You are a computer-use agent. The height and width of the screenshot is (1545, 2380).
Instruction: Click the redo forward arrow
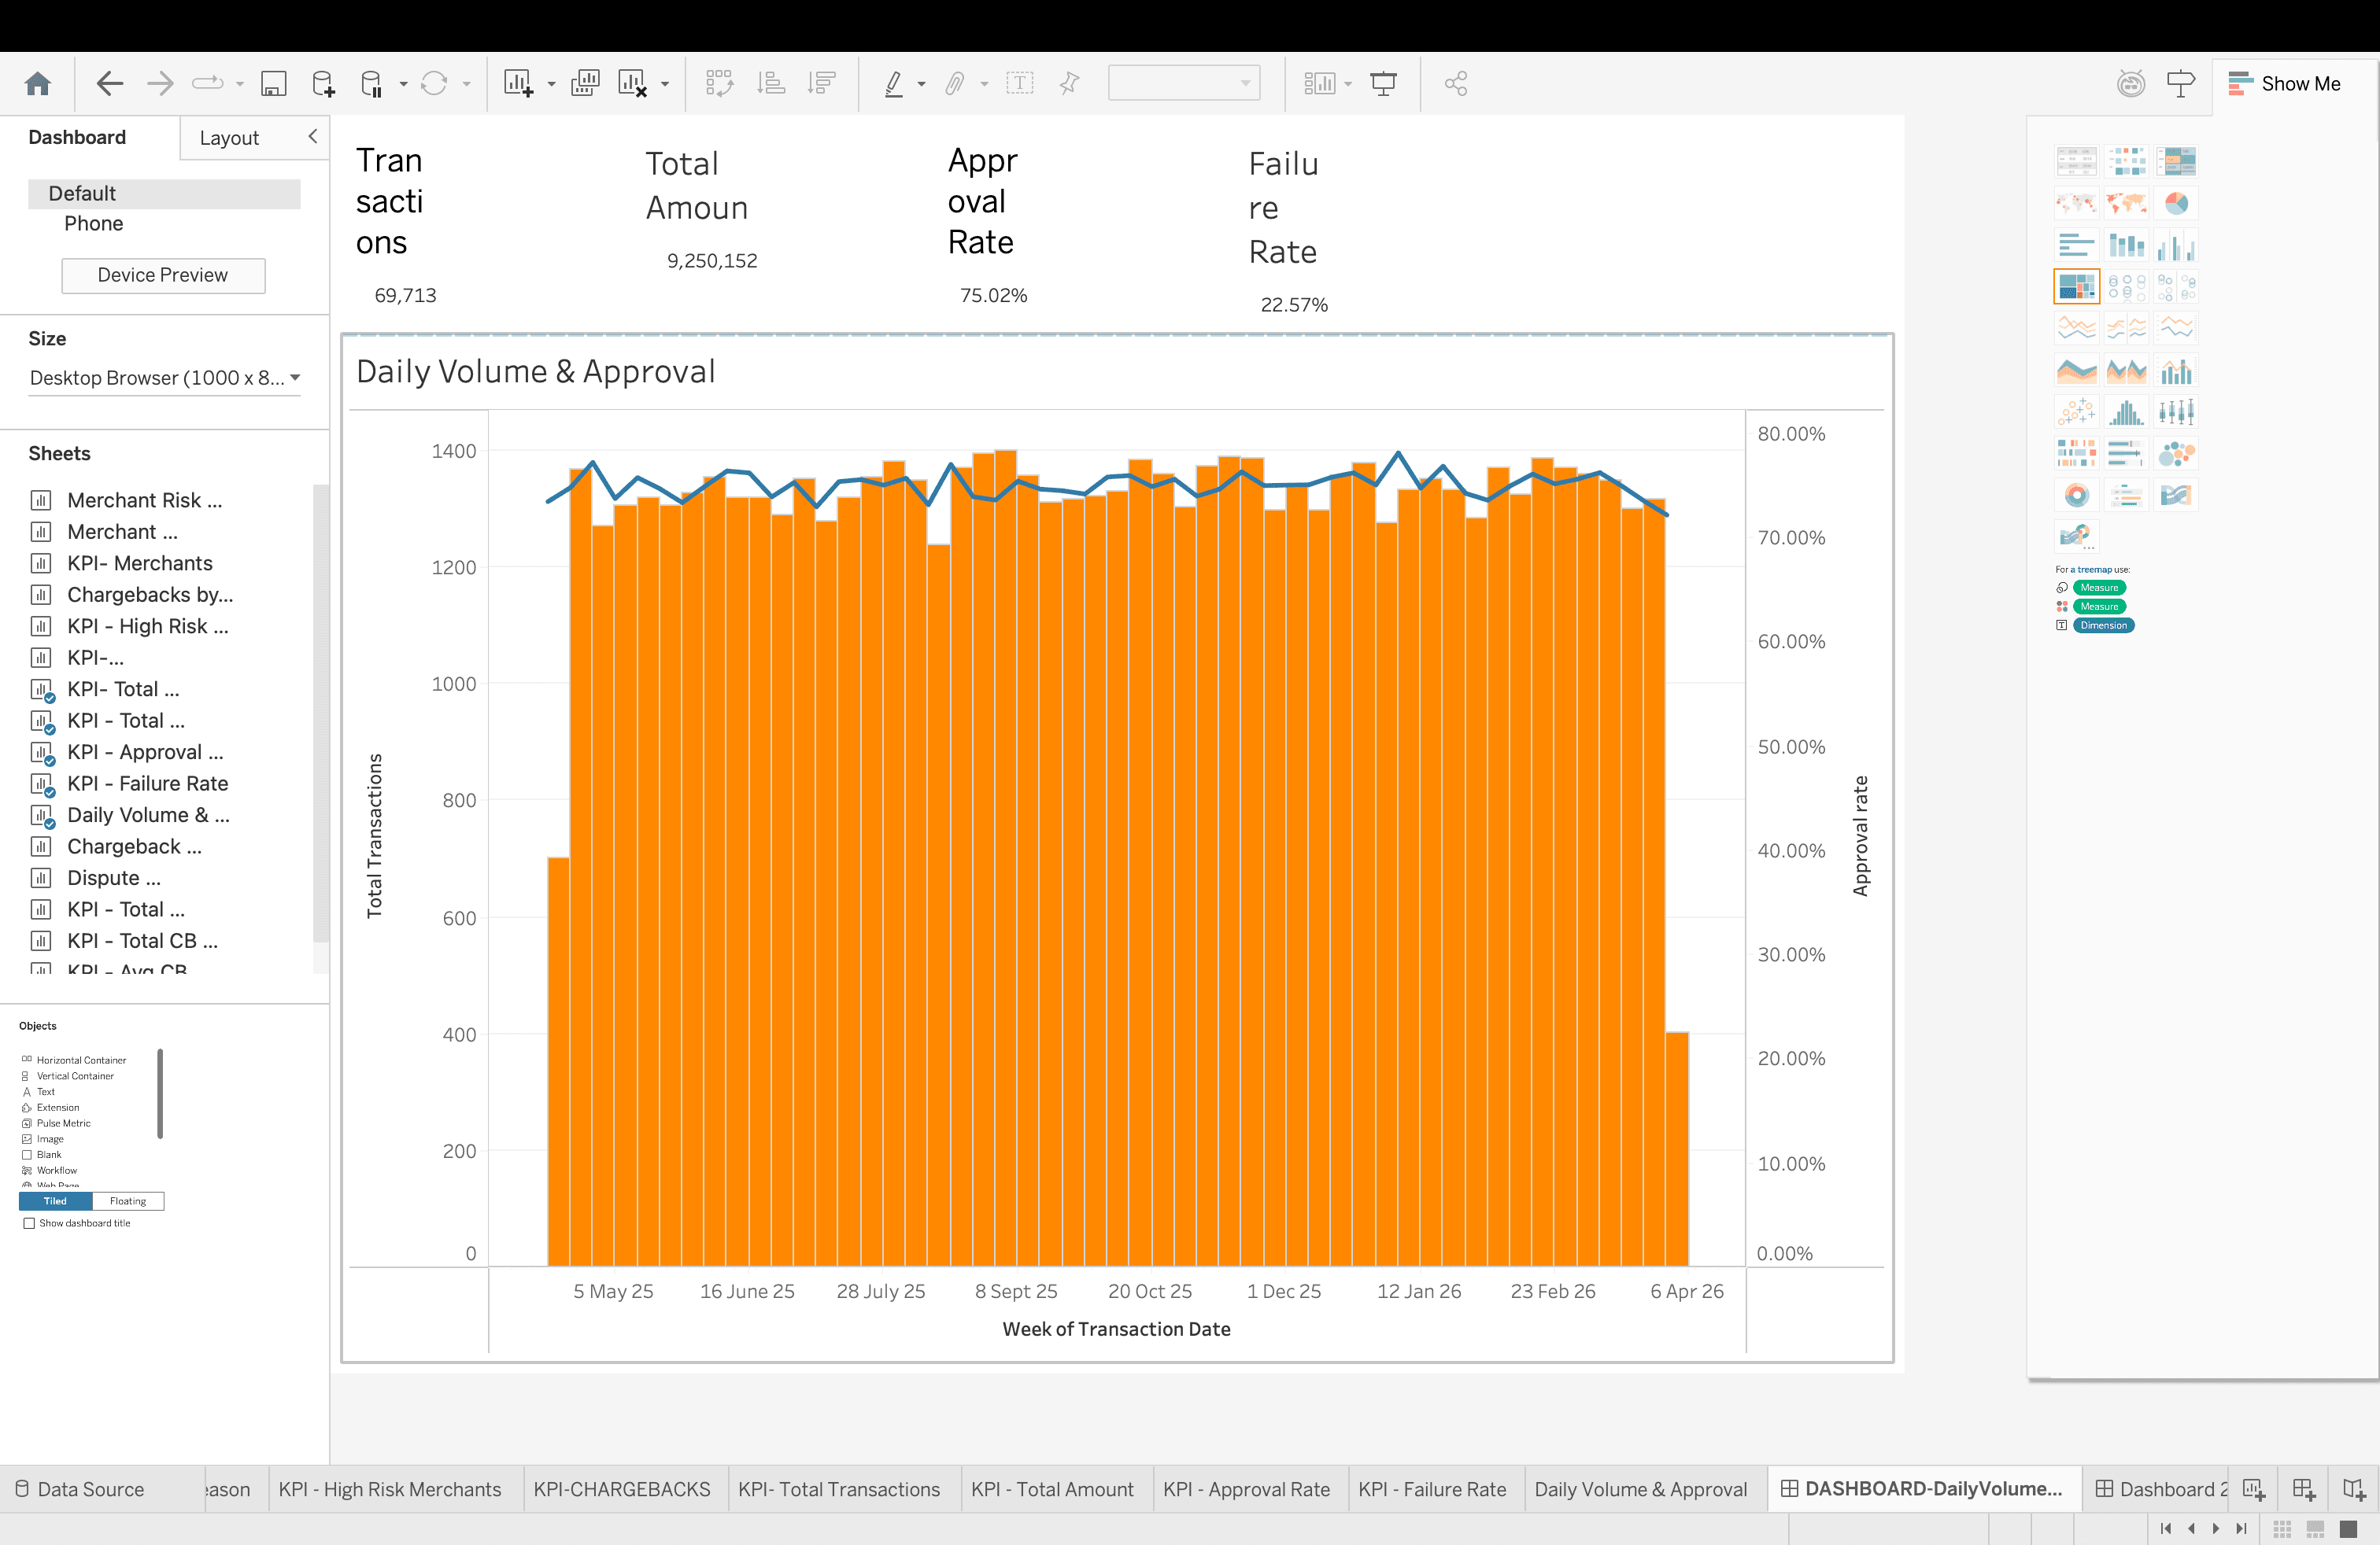(x=160, y=84)
